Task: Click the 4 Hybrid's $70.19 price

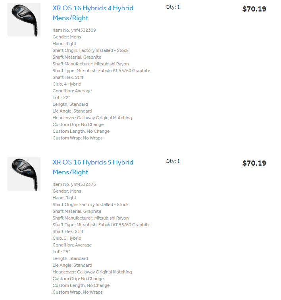Action: coord(254,9)
